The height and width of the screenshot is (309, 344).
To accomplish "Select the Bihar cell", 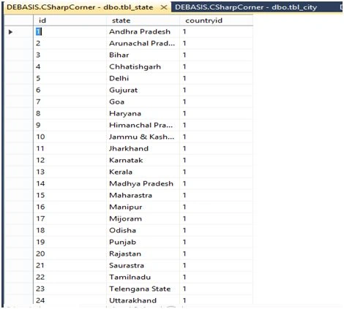I will click(143, 55).
